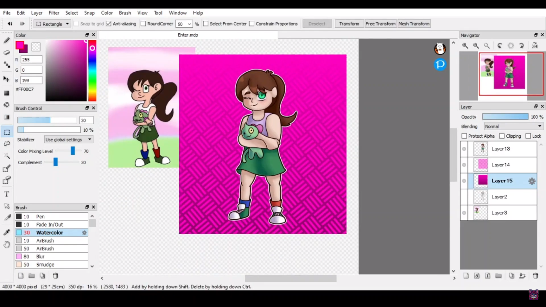The width and height of the screenshot is (546, 307).
Task: Enable RoundCorner checkbox
Action: (143, 24)
